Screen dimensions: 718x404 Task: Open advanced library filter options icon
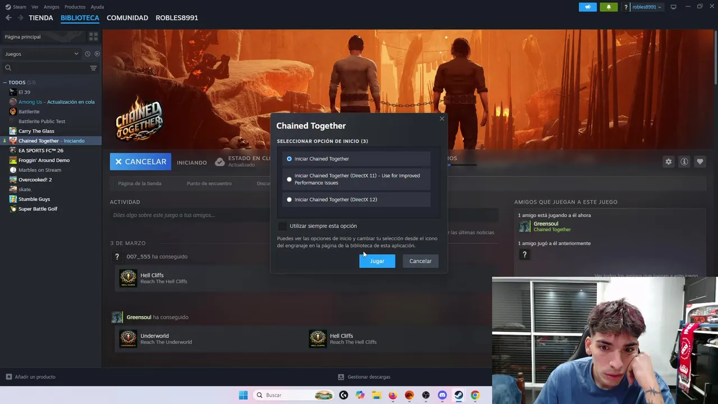(93, 68)
